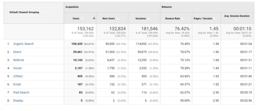Select (Other) bounce rate 63.82%
Viewport: 258px width, 111px height.
point(185,76)
